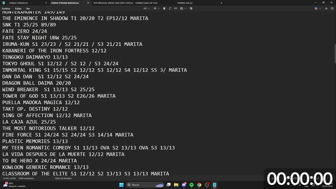The width and height of the screenshot is (336, 189).
Task: Open the Archivo menu
Action: (x=6, y=9)
